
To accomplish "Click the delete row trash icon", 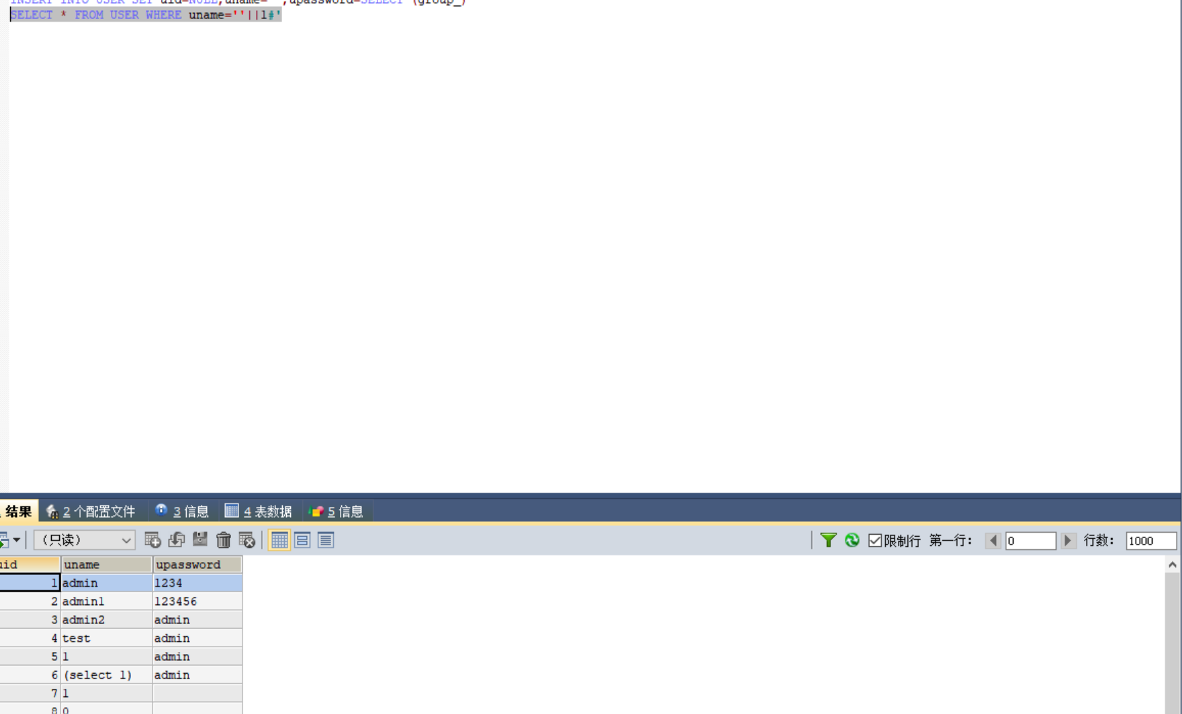I will (x=223, y=540).
